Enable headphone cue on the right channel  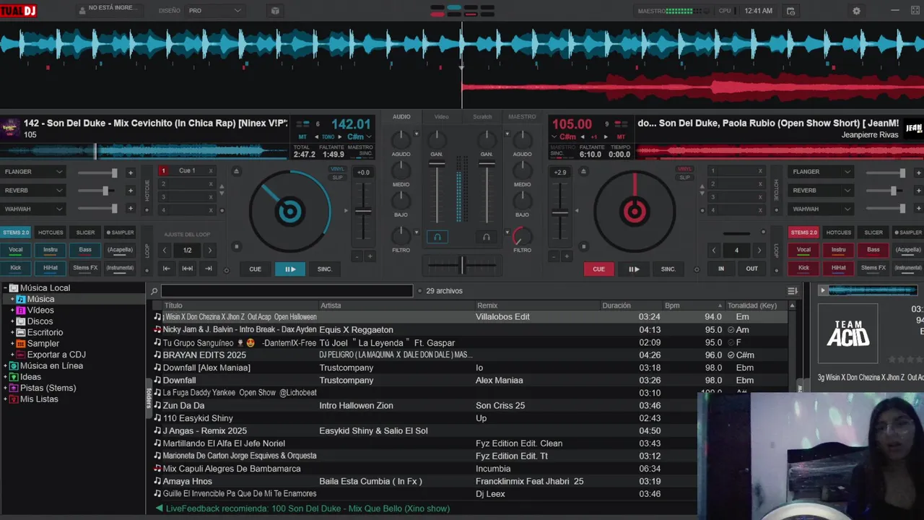point(487,237)
